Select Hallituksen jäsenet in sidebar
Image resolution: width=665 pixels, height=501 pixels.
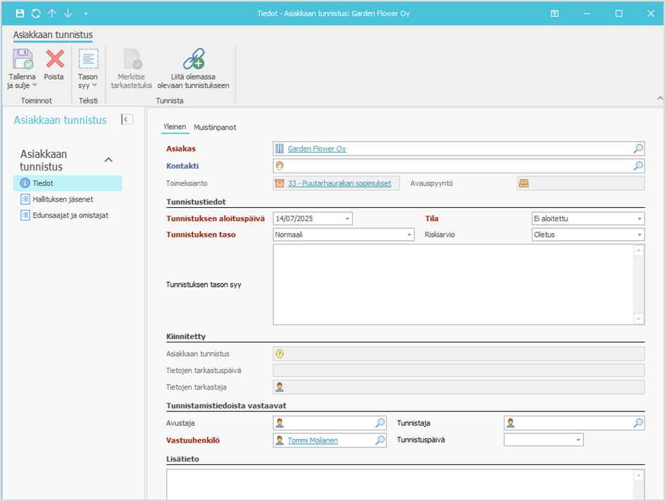pos(62,199)
